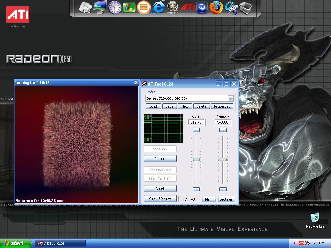Select the ATITool 0.24 taskbar item
The height and width of the screenshot is (248, 331).
pyautogui.click(x=60, y=243)
